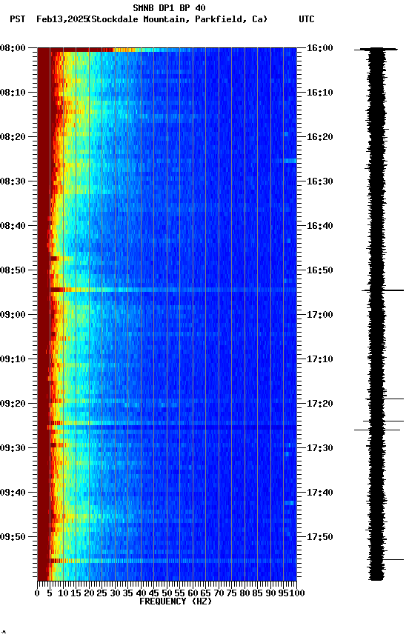Image resolution: width=409 pixels, height=640 pixels.
Task: Click the broadband event streak near 09:24
Action: point(173,423)
